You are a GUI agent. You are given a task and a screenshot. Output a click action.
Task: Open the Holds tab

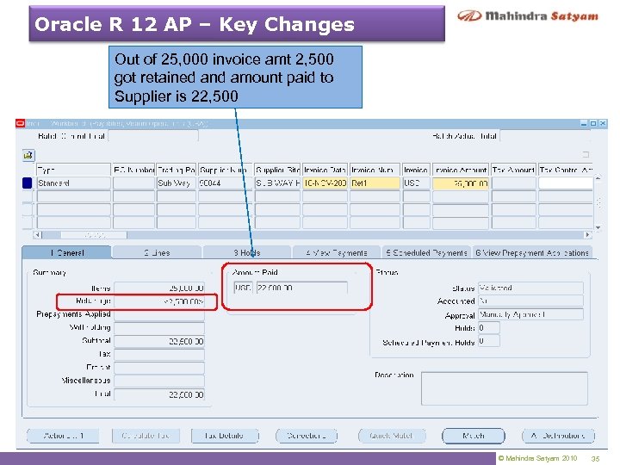[247, 252]
